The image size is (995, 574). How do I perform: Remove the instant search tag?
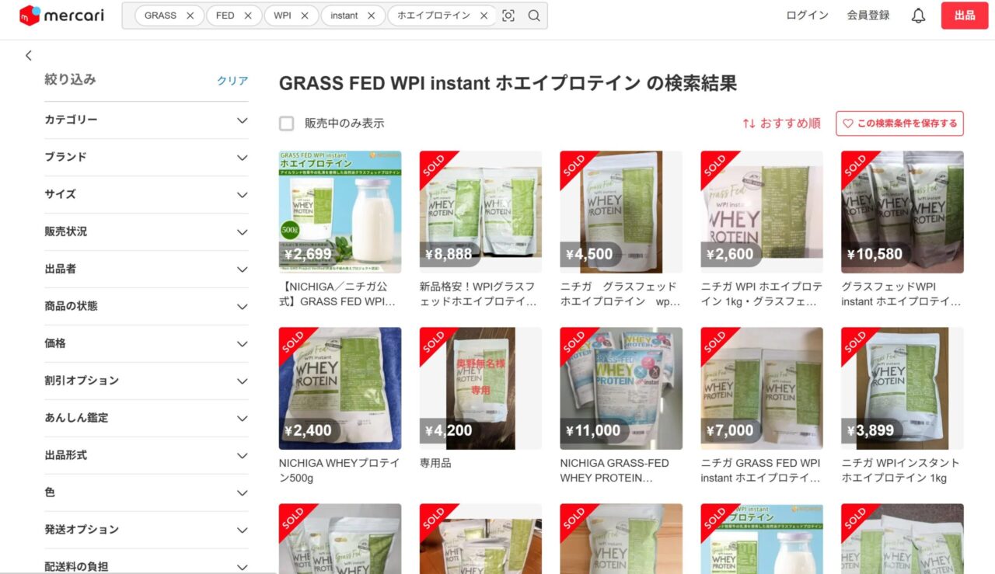coord(371,16)
